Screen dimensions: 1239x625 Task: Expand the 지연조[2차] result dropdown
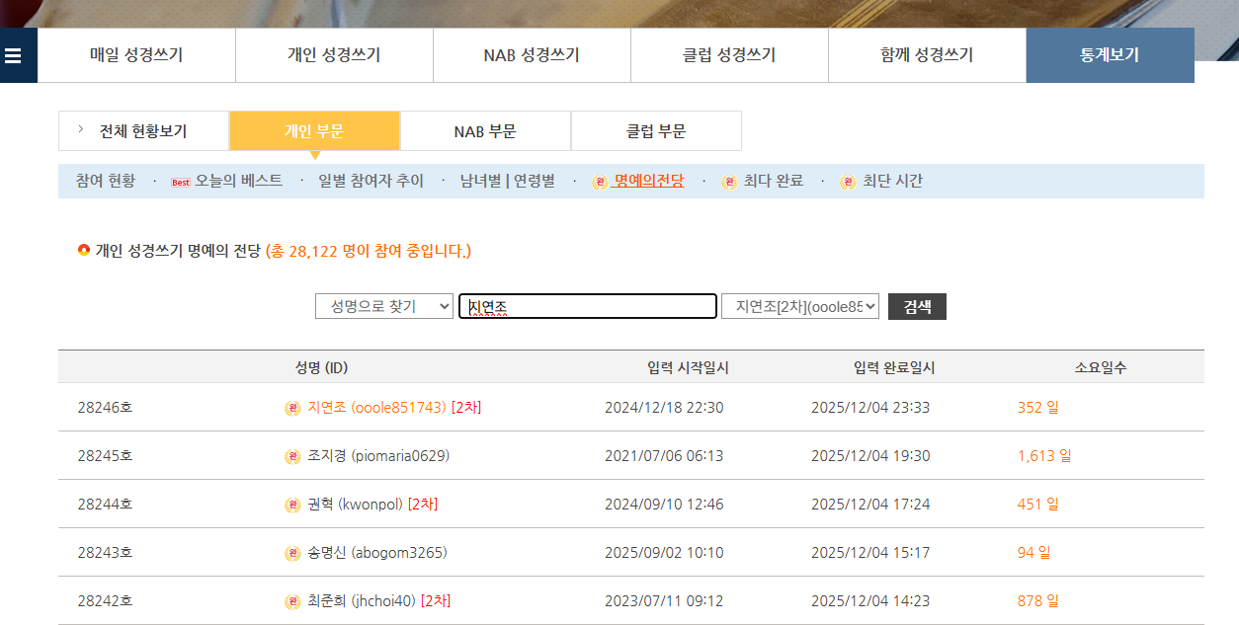(x=799, y=307)
